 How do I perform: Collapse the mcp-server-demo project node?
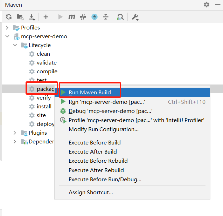point(7,36)
